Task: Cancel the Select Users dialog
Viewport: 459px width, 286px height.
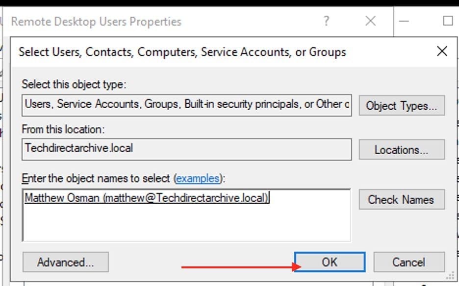Action: pos(408,262)
